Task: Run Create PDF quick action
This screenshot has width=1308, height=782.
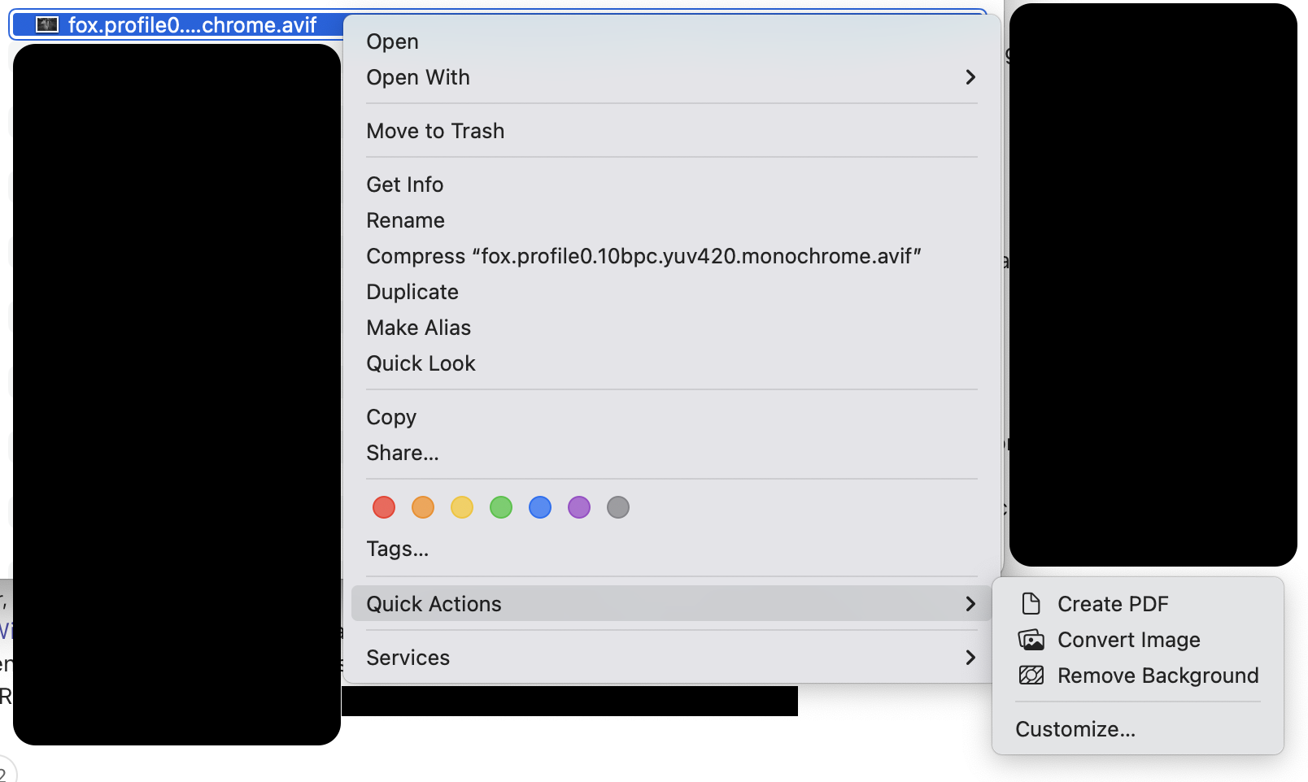Action: [1138, 604]
